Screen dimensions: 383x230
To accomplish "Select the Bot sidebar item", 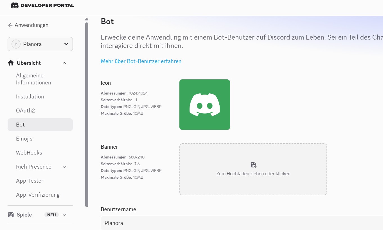I will point(40,125).
